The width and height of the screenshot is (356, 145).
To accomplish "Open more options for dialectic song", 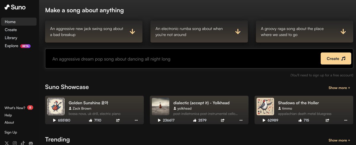I will [x=241, y=120].
